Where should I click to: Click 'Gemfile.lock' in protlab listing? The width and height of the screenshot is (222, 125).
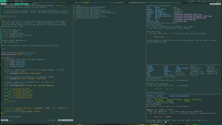coord(196,68)
